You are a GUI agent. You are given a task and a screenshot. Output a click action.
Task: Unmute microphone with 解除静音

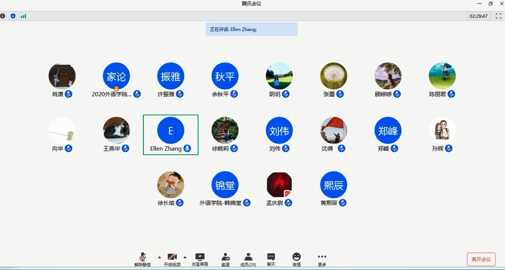[x=143, y=257]
